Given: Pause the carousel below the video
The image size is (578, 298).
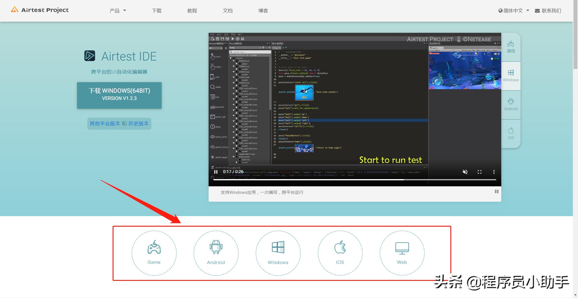Looking at the screenshot, I should 496,191.
